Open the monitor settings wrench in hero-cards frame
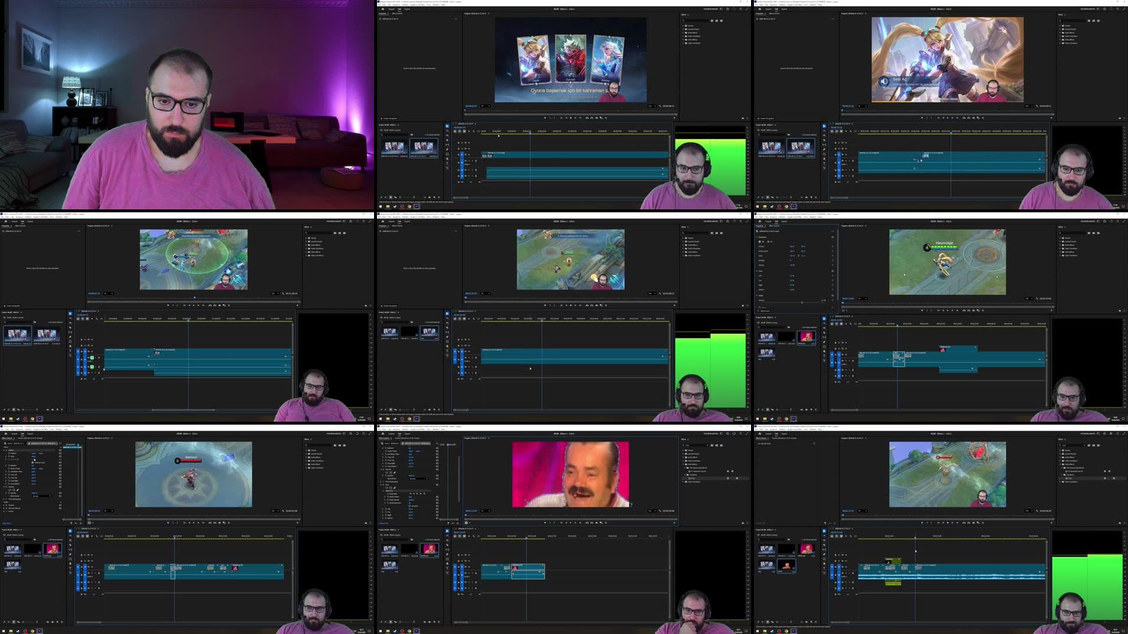 click(660, 106)
